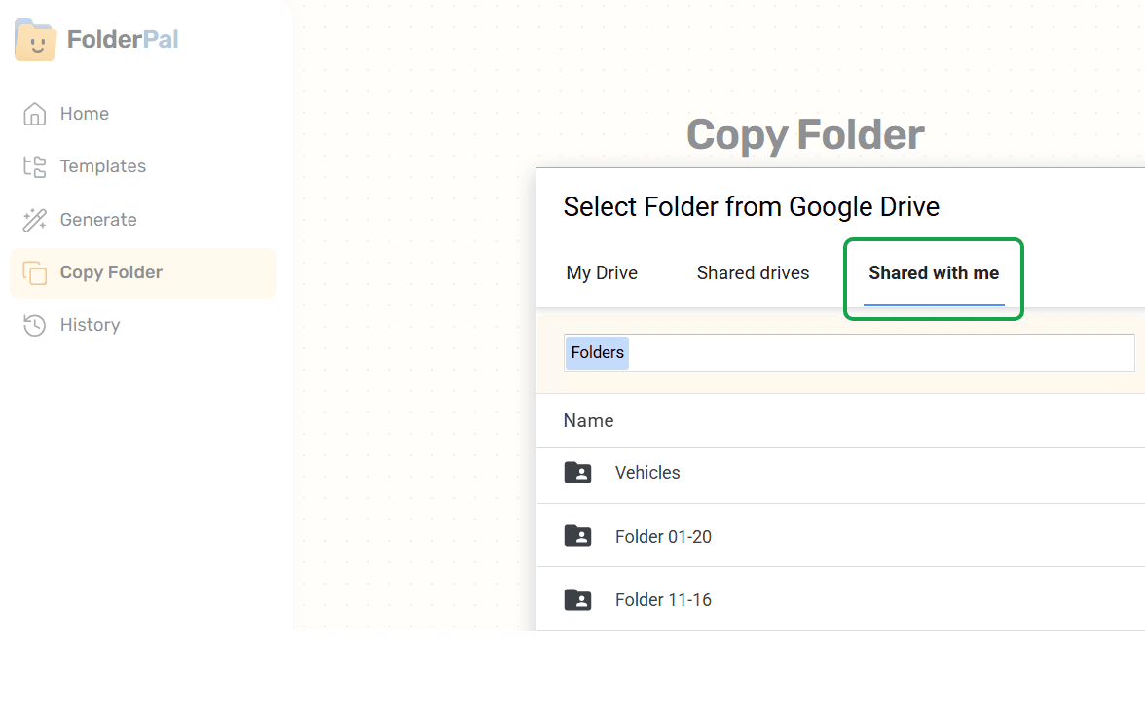
Task: Click the Vehicles shared folder icon
Action: coord(577,472)
